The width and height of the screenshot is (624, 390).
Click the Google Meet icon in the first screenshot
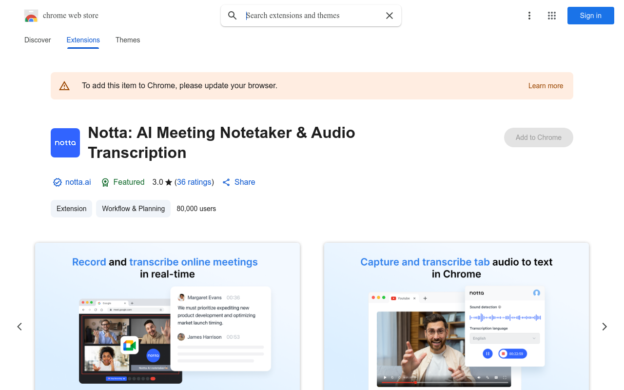tap(130, 346)
